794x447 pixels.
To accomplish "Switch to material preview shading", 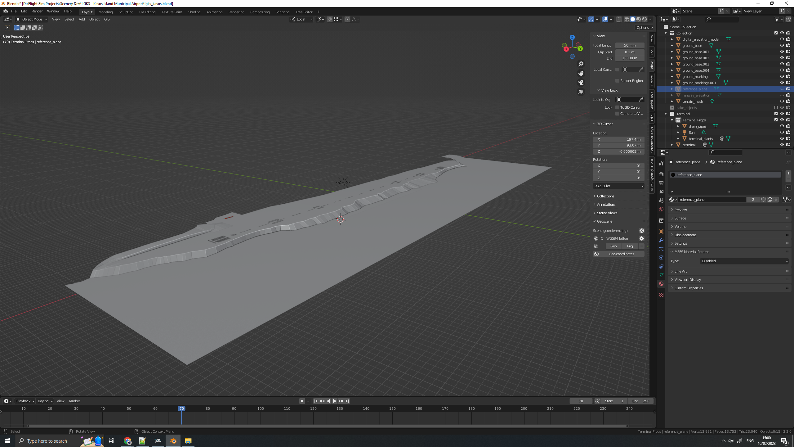I will [x=639, y=19].
